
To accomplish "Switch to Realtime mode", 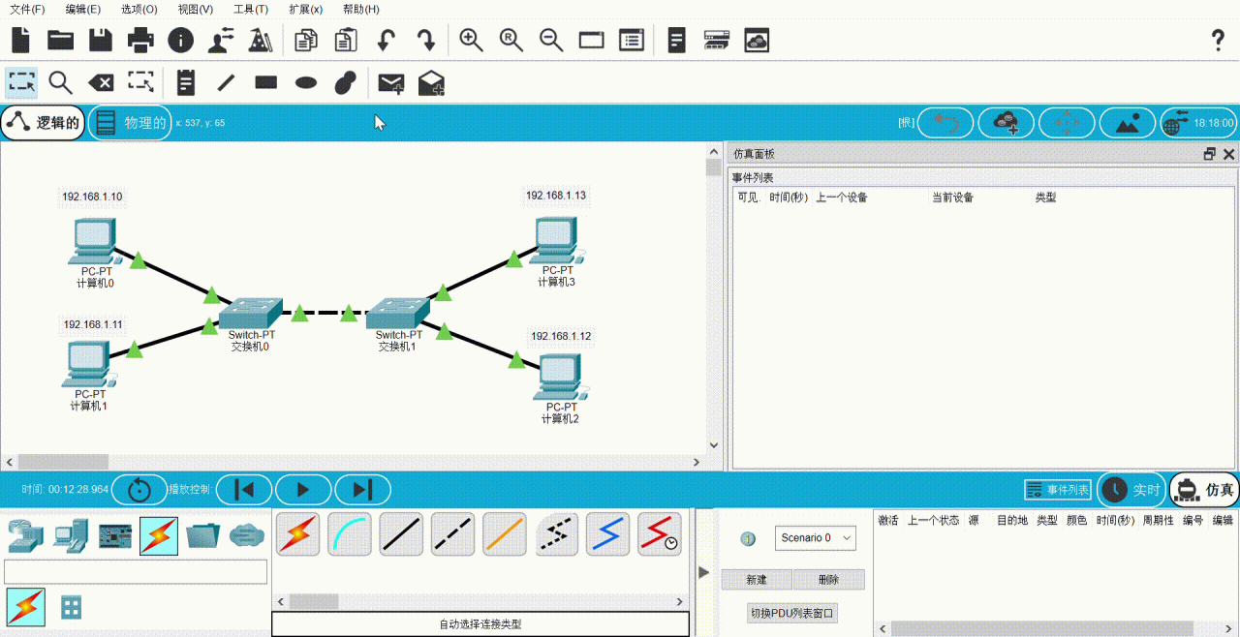I will (1131, 490).
